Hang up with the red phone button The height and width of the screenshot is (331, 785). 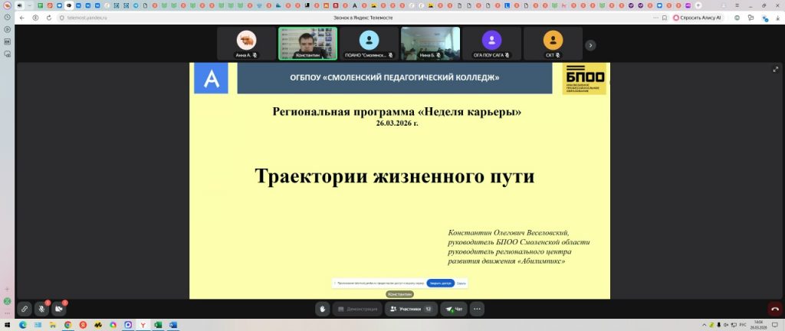coord(775,310)
